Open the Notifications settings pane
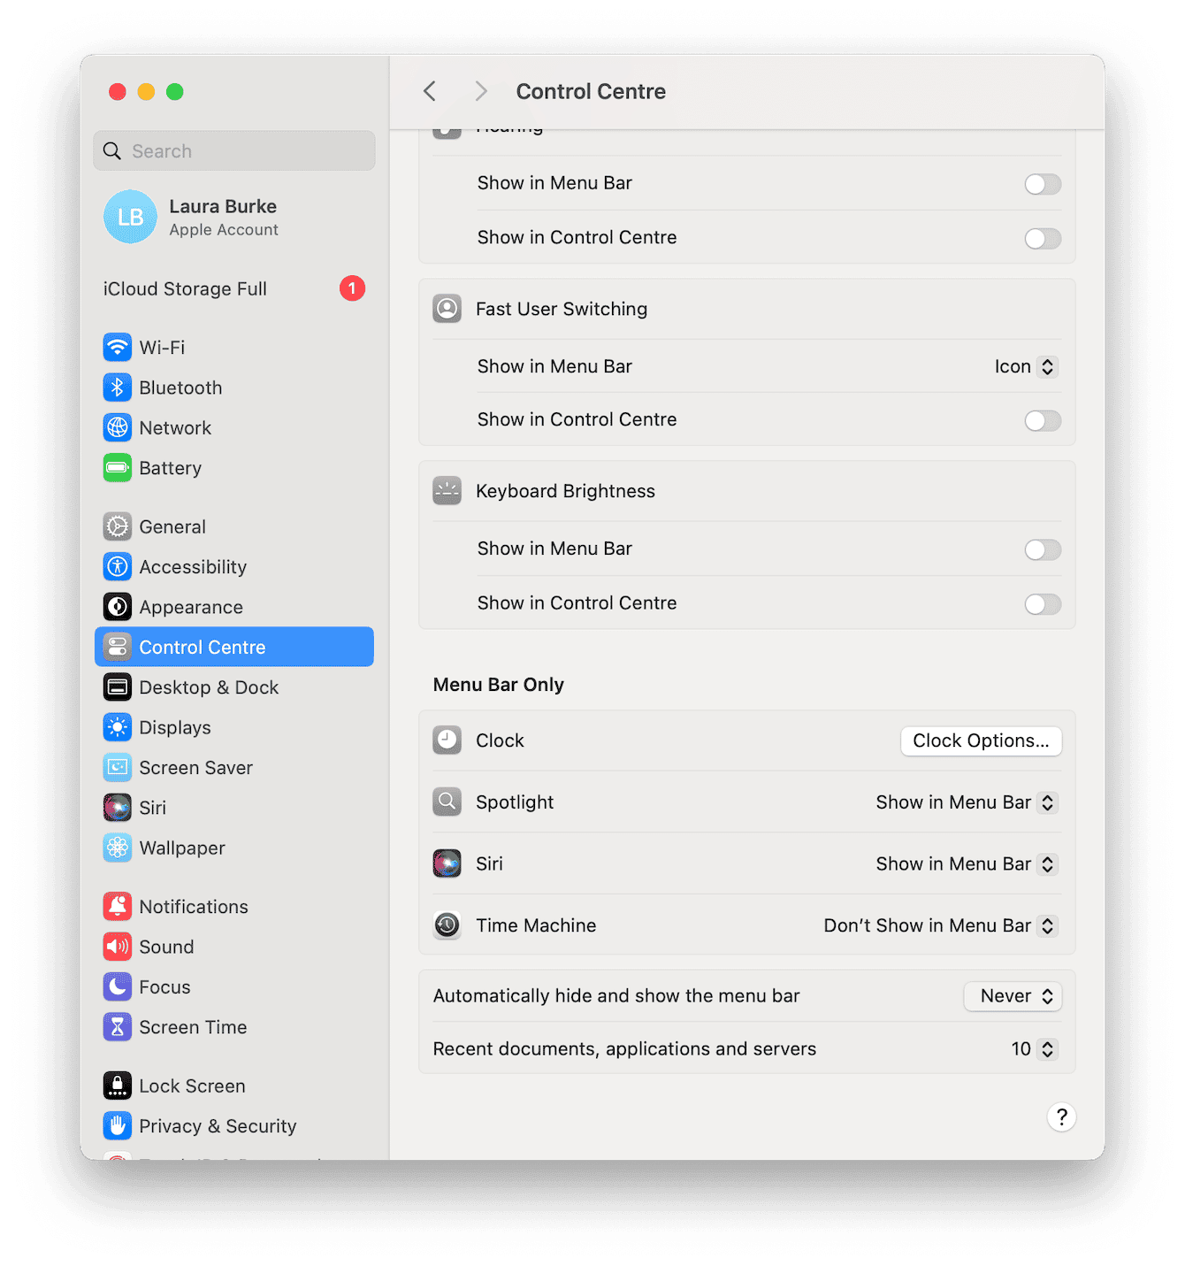This screenshot has width=1185, height=1266. (193, 906)
